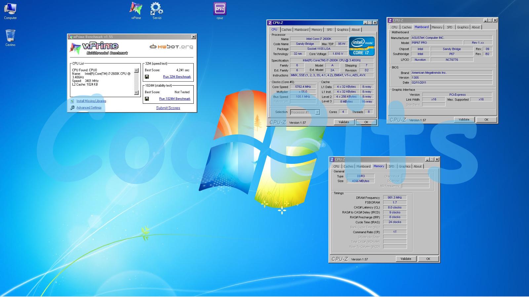Click memory Size value 4096 MBytes
The image size is (529, 297).
(x=360, y=181)
